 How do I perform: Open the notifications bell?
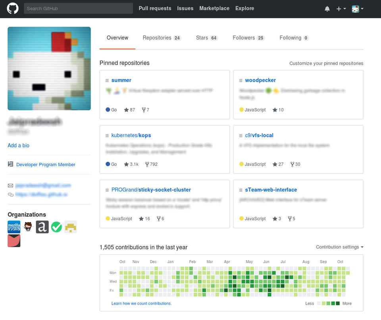pyautogui.click(x=327, y=9)
